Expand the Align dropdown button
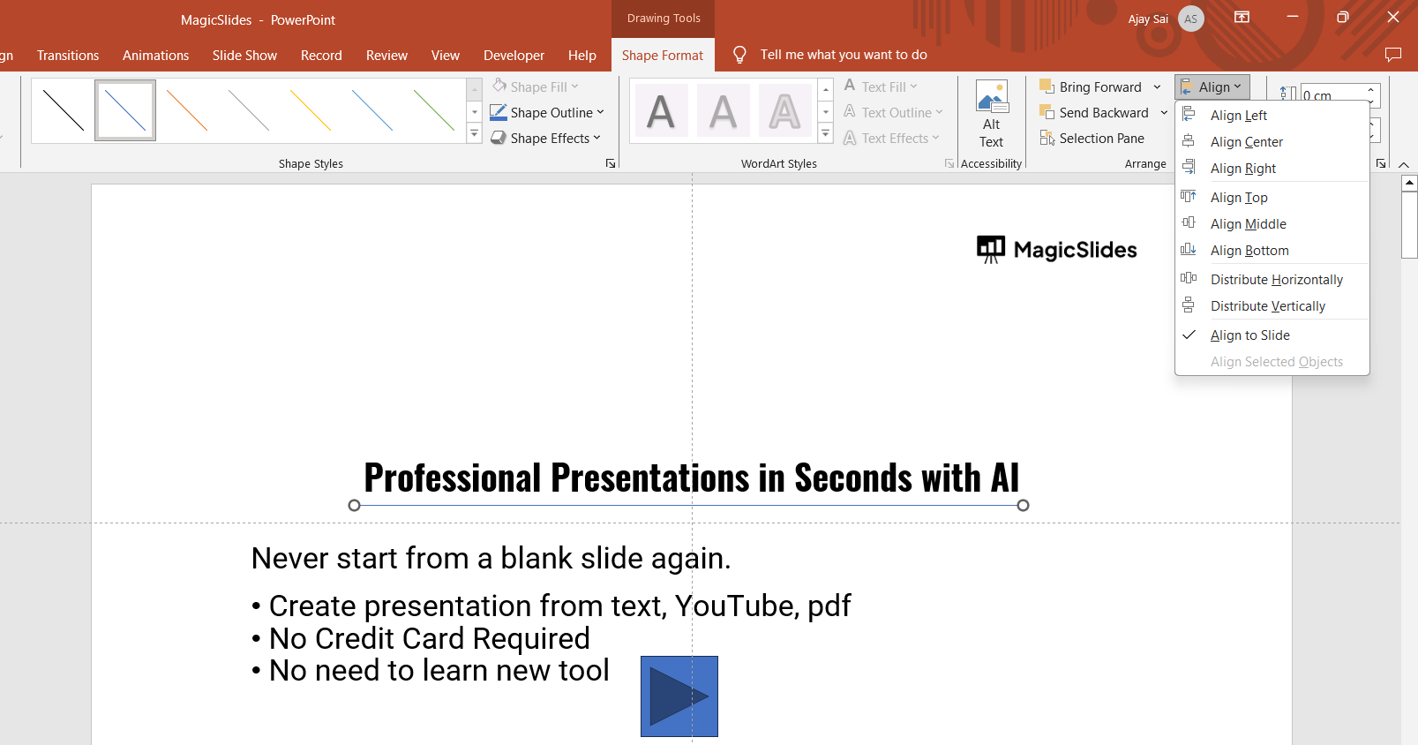This screenshot has height=745, width=1418. 1212,87
